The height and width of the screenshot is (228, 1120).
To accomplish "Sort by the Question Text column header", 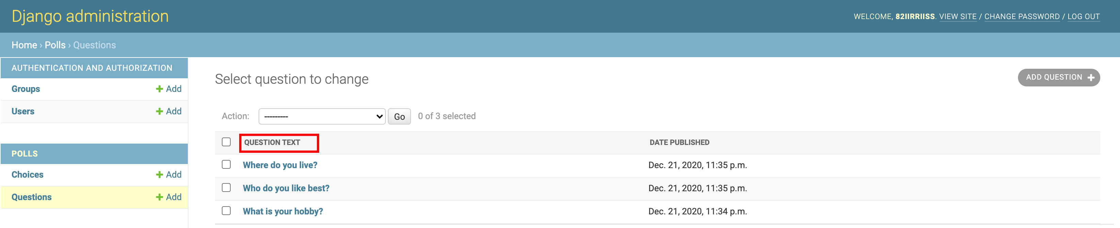I will click(x=272, y=142).
